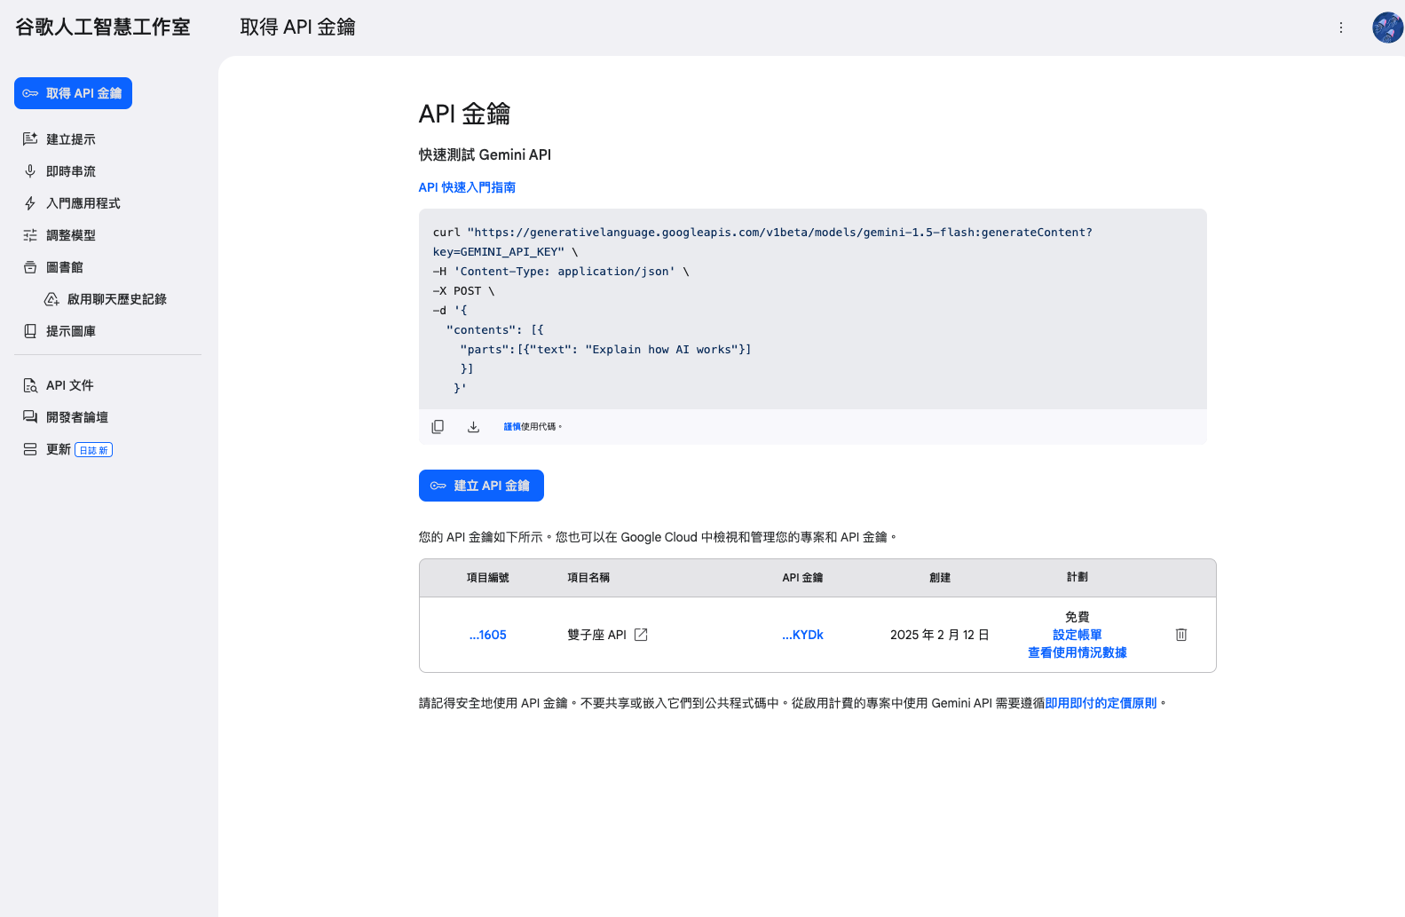
Task: Open 開發者論壇 in the sidebar
Action: 77,417
